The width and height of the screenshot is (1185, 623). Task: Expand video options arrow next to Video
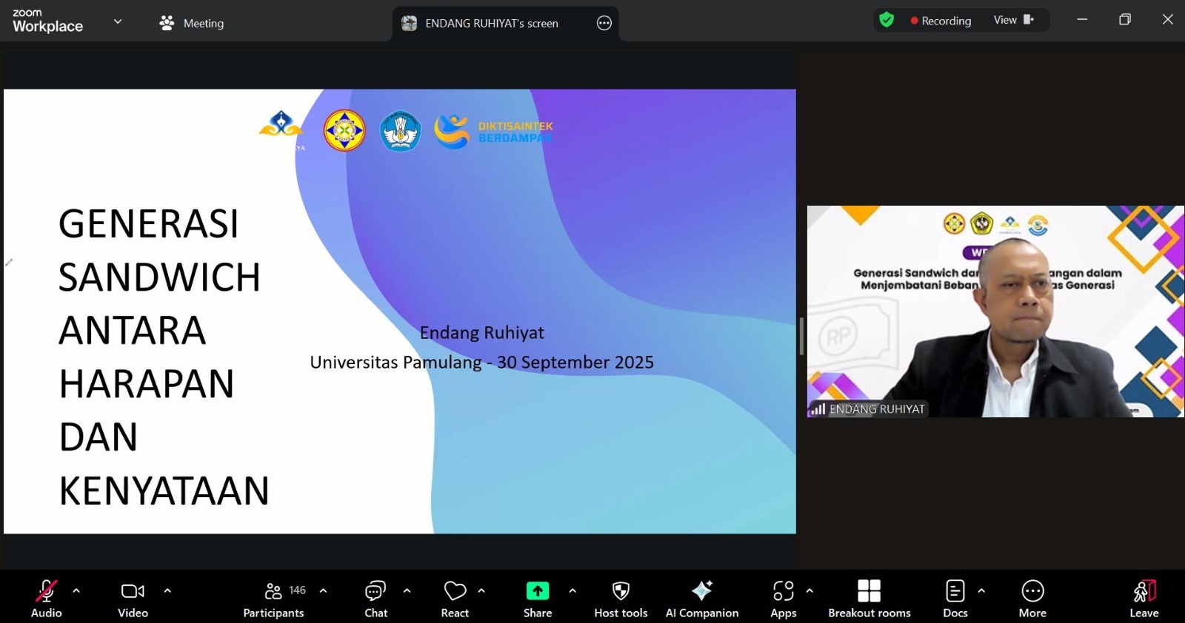[x=167, y=590]
